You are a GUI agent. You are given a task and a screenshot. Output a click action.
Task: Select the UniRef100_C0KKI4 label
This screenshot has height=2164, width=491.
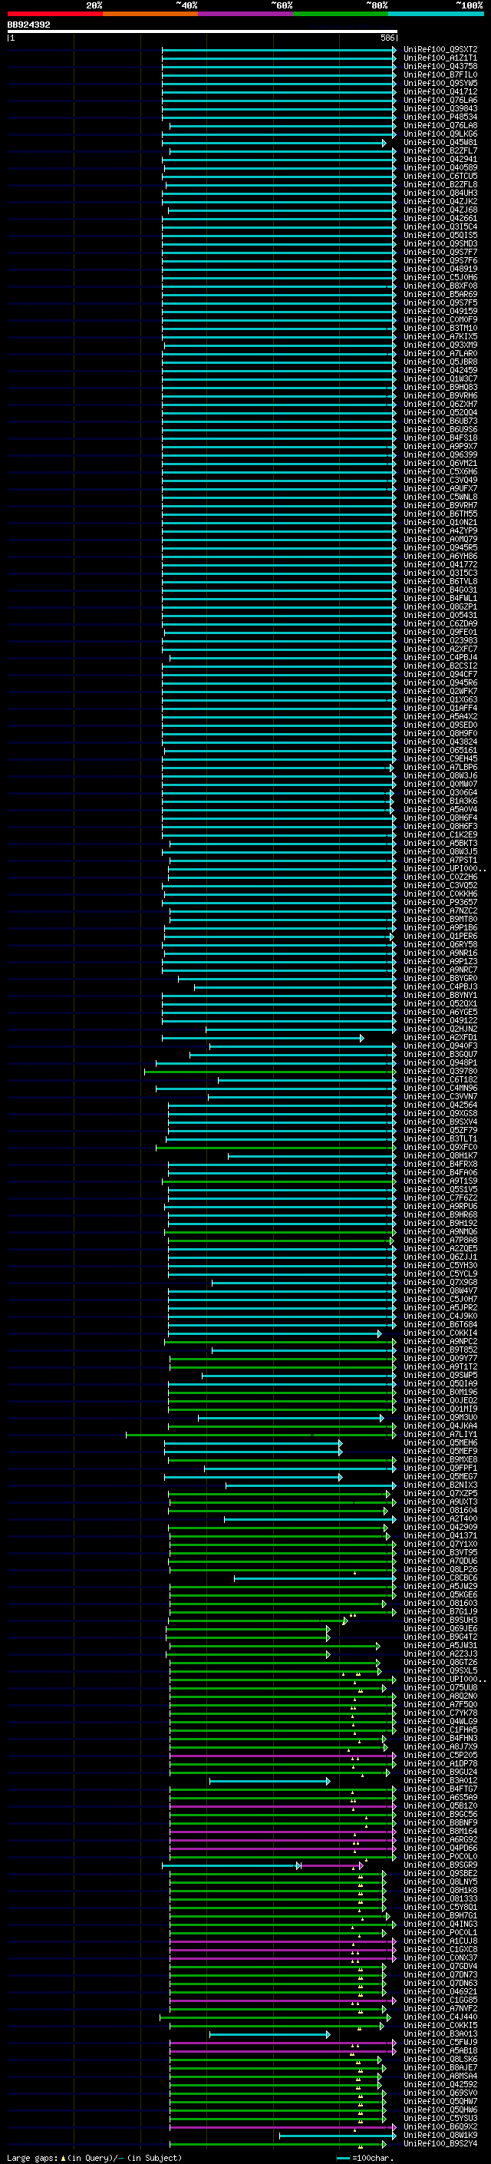click(440, 1333)
